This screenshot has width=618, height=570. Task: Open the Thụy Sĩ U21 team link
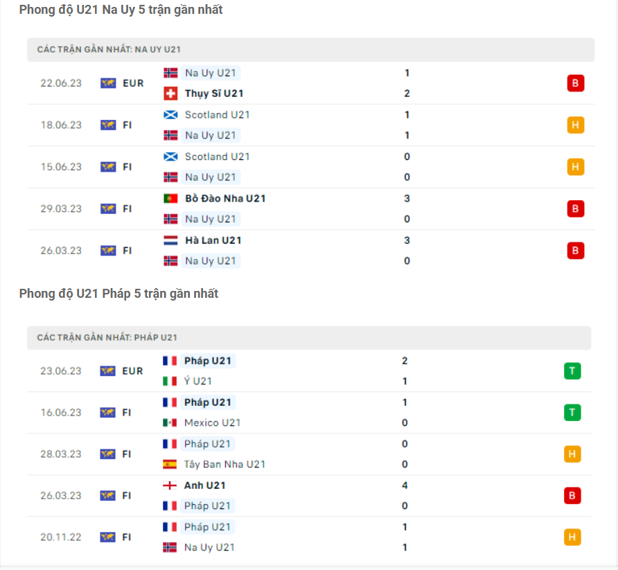[214, 93]
